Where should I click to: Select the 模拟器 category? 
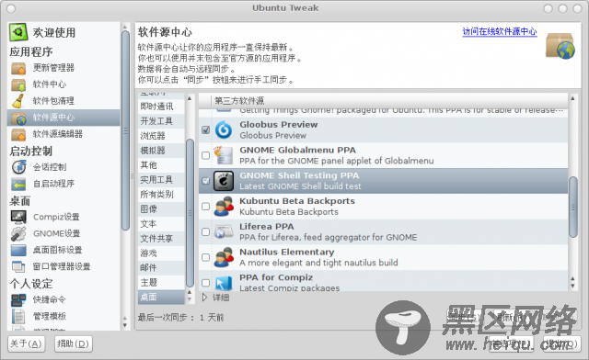(x=161, y=151)
